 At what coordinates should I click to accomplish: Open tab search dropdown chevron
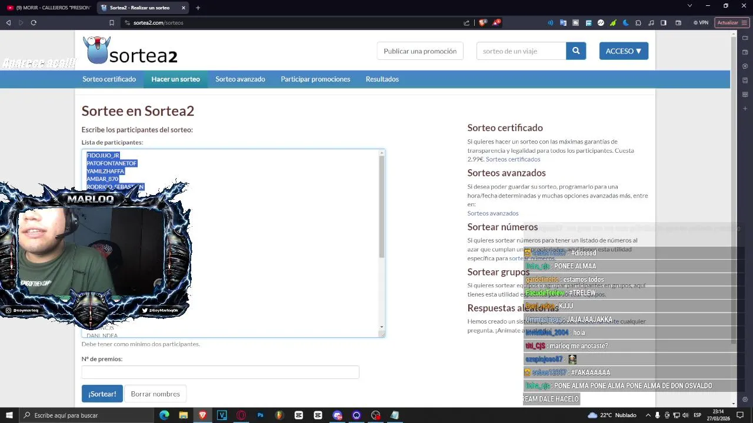pos(690,6)
